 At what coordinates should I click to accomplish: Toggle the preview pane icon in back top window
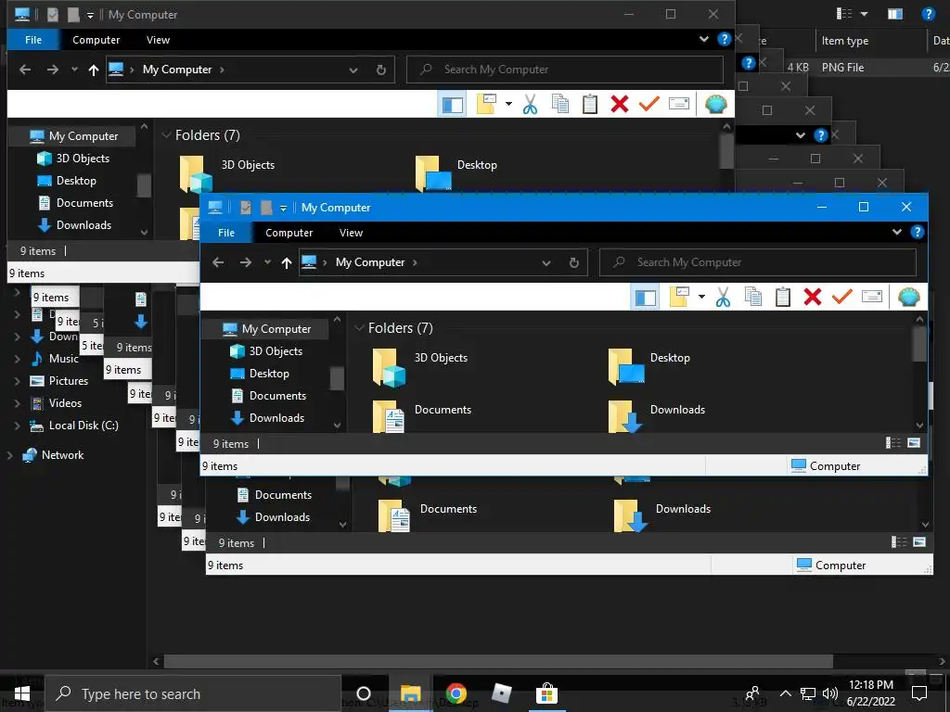point(452,104)
